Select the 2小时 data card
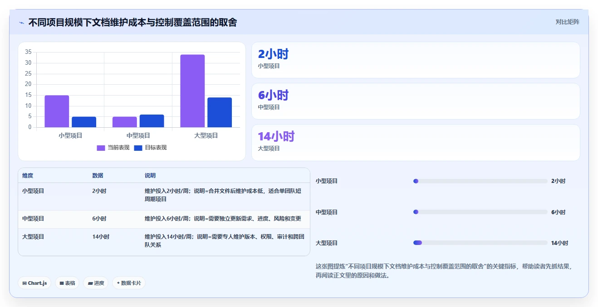 coord(416,60)
